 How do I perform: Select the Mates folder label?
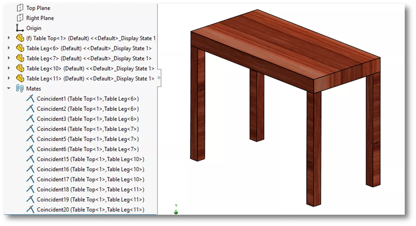[x=34, y=89]
